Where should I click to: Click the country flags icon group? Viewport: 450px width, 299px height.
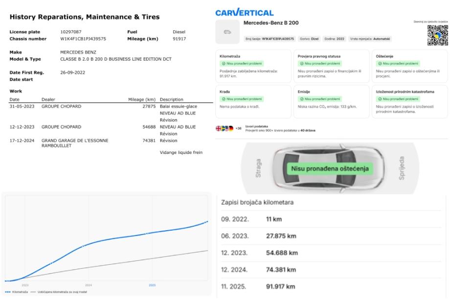[225, 128]
